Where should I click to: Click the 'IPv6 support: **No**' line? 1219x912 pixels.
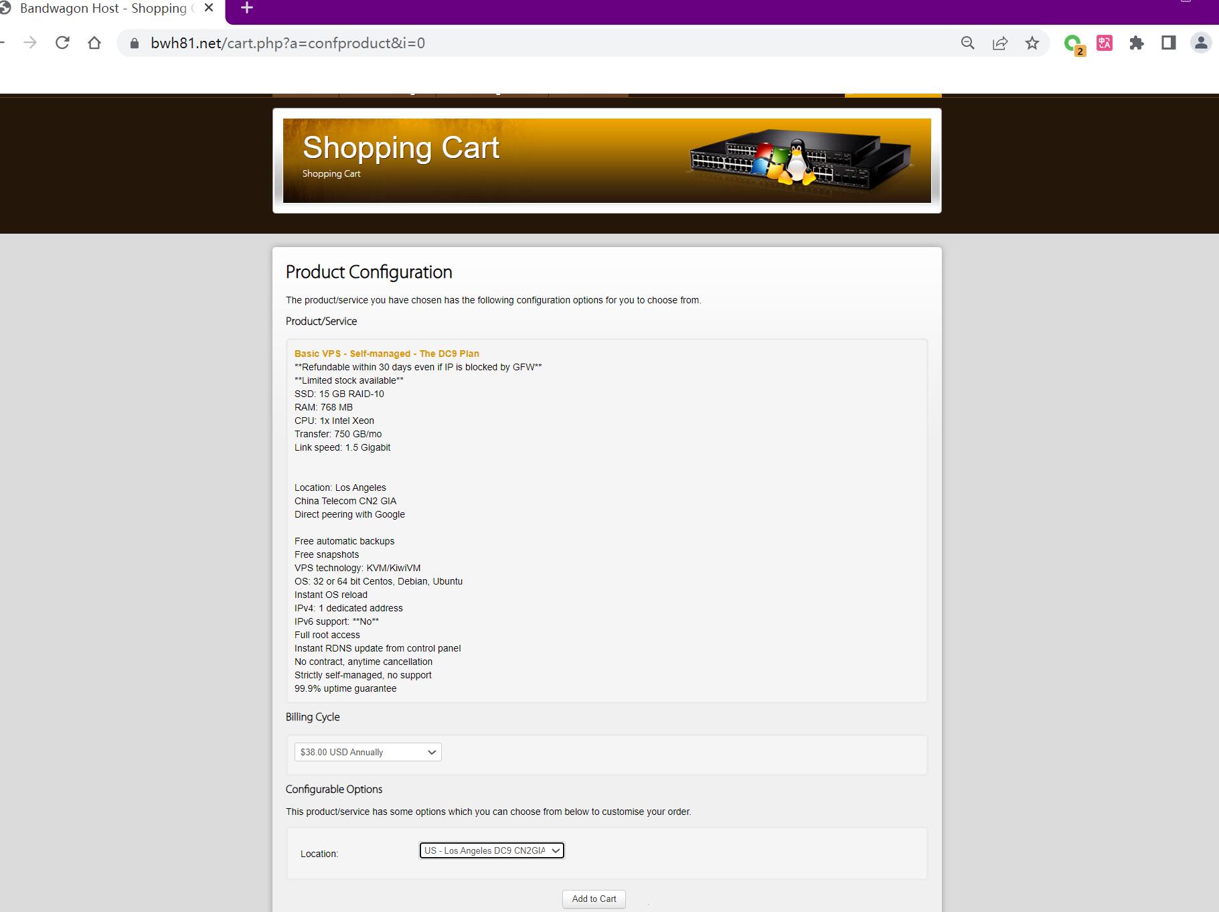pos(337,621)
